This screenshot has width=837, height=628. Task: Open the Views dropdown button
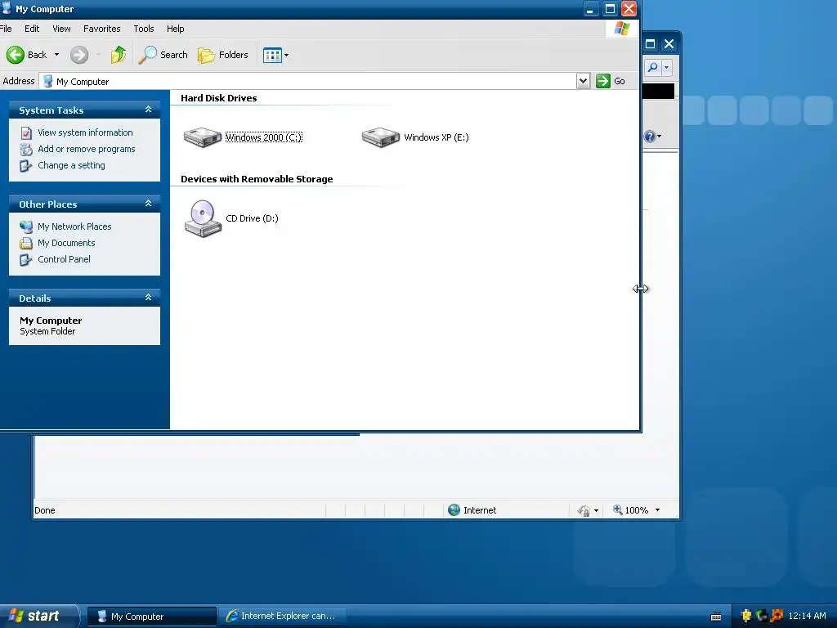(276, 55)
